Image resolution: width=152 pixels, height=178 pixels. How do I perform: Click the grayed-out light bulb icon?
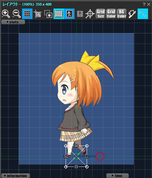coord(80,14)
